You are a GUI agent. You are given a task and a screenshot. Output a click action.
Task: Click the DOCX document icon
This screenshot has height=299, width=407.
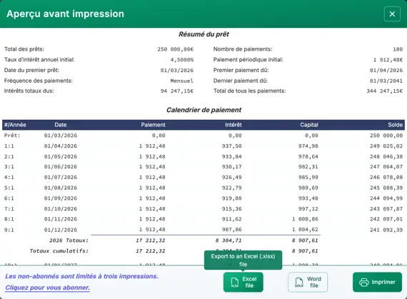299,282
